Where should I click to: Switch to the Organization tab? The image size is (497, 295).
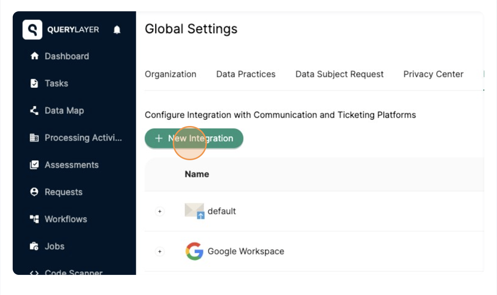(x=171, y=74)
